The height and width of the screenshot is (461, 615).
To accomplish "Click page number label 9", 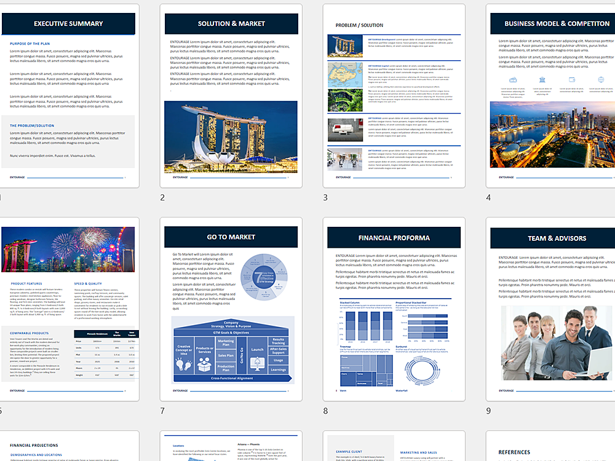I will tap(488, 411).
